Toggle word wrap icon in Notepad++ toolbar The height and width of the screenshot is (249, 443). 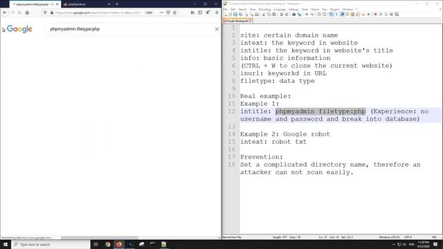click(x=331, y=14)
